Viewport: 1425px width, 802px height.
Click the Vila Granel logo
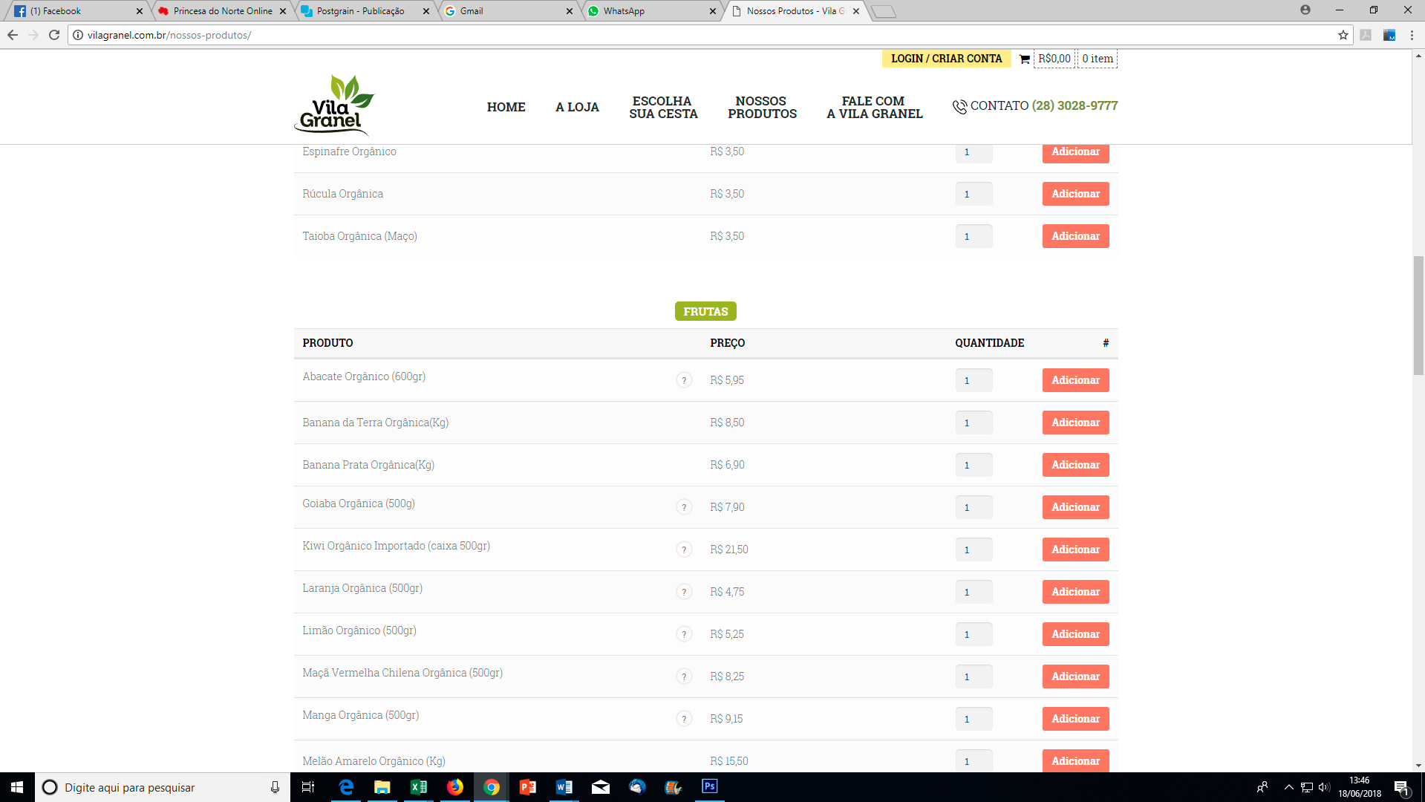(x=335, y=105)
